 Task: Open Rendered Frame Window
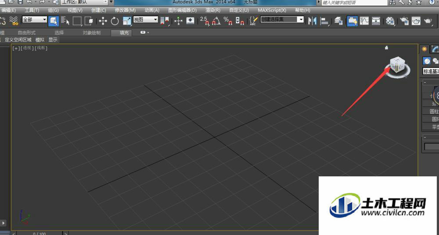[416, 21]
